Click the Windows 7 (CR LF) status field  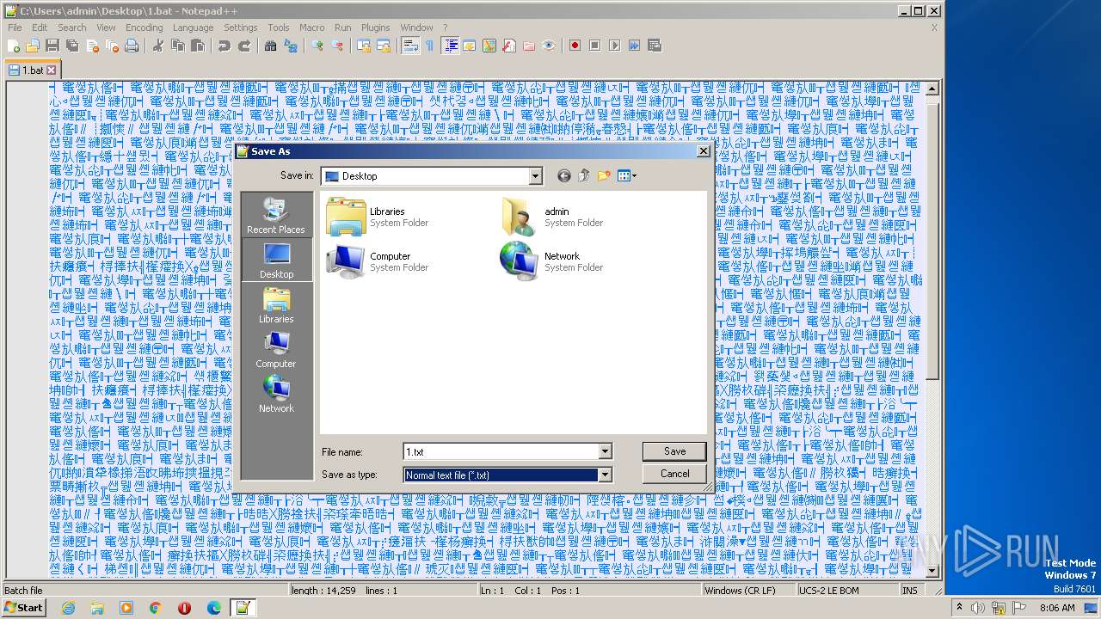tap(748, 591)
